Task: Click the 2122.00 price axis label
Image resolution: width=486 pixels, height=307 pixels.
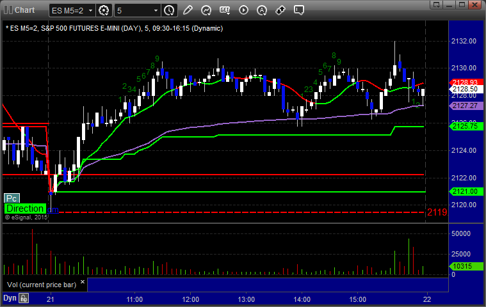Action: point(464,178)
